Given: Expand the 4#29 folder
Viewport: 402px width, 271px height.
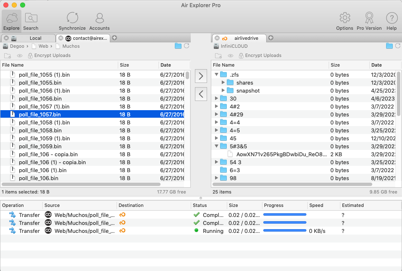Looking at the screenshot, I should click(217, 114).
